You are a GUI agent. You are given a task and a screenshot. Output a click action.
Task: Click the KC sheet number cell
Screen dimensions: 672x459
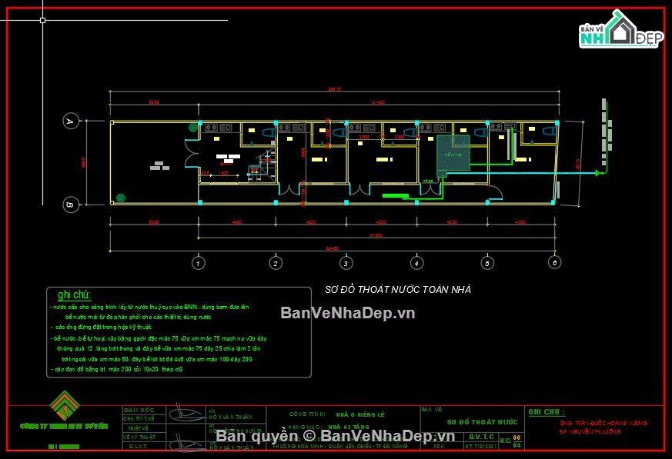pos(506,441)
